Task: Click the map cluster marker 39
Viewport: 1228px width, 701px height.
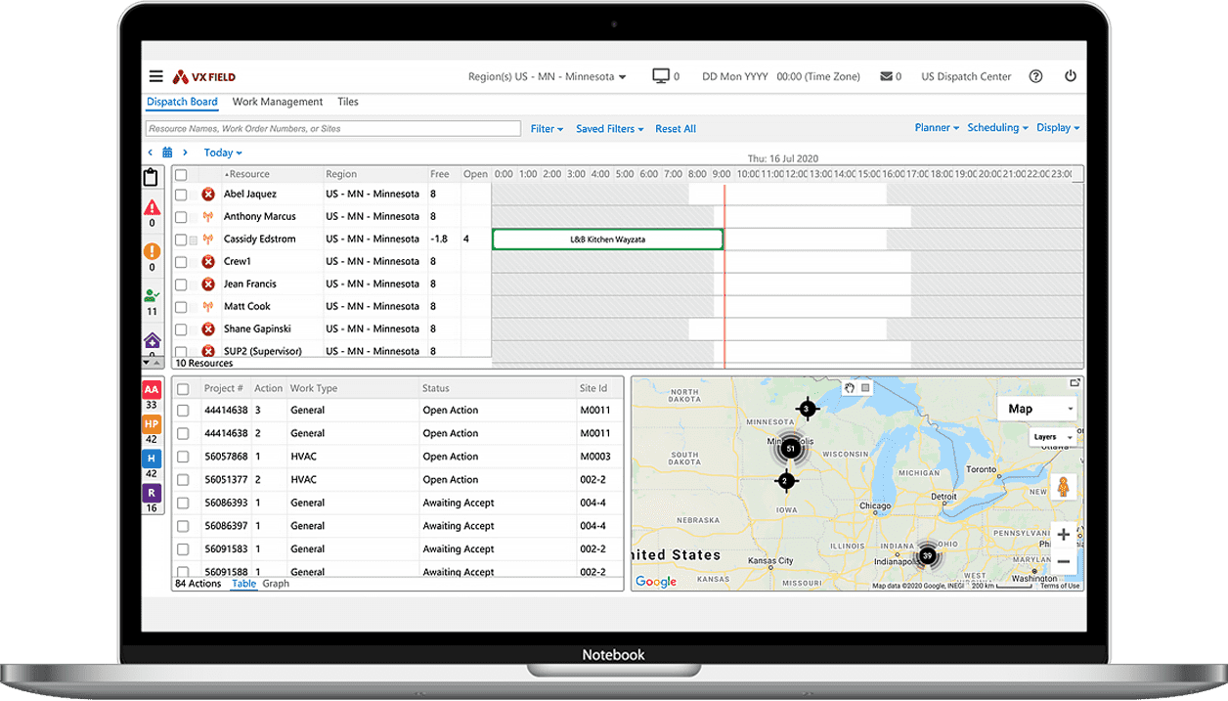Action: tap(927, 556)
